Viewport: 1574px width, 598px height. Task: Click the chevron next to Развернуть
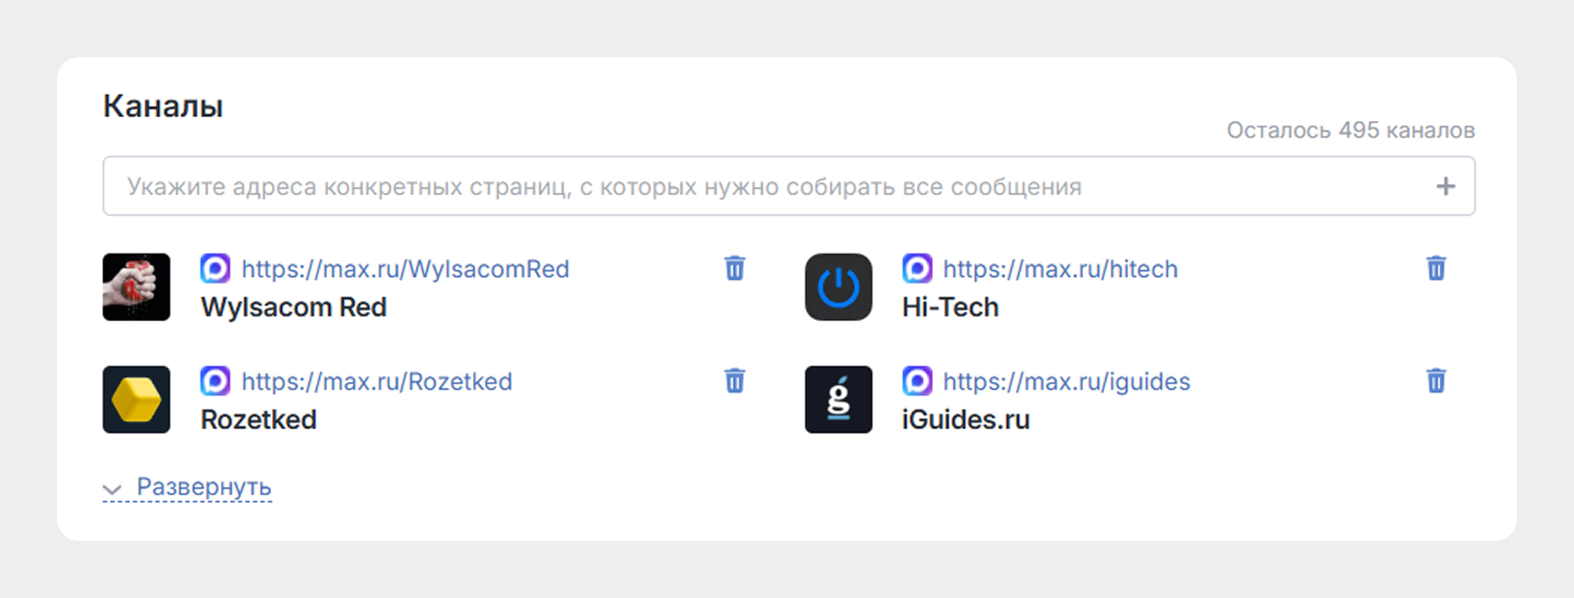tap(112, 489)
